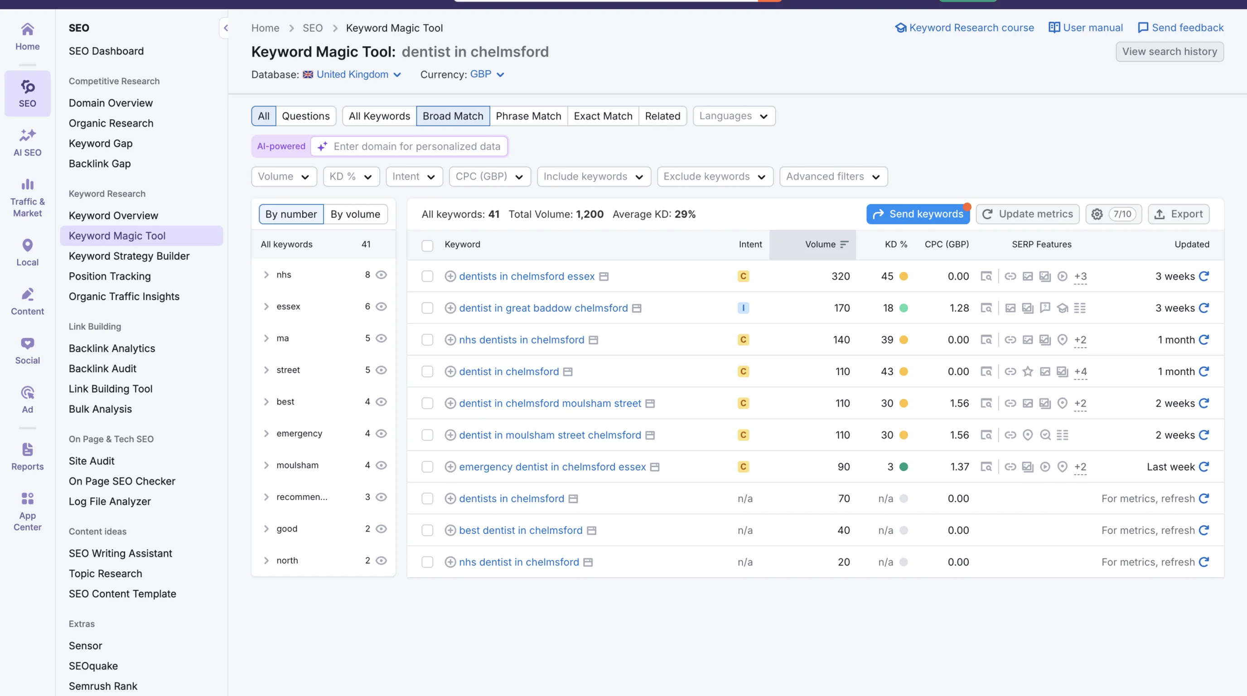Switch groups to By volume
This screenshot has height=696, width=1247.
pos(355,214)
